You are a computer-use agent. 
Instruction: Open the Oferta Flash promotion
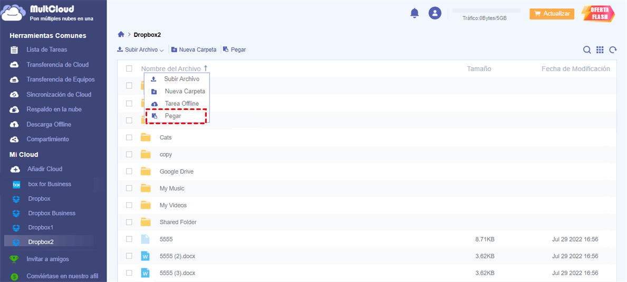point(598,14)
